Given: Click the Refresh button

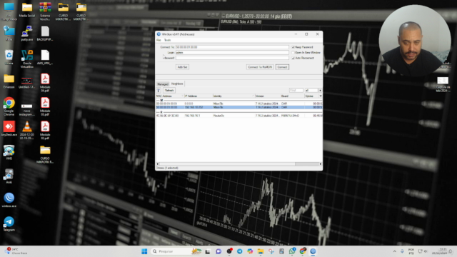Looking at the screenshot, I should pos(169,91).
